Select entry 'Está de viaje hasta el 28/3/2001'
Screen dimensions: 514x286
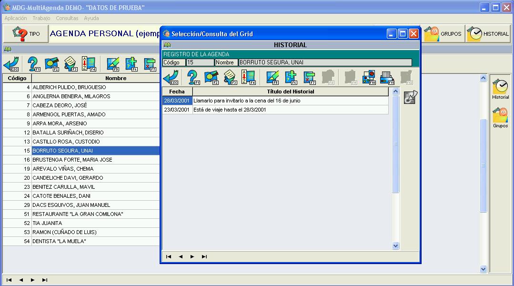tap(275, 110)
